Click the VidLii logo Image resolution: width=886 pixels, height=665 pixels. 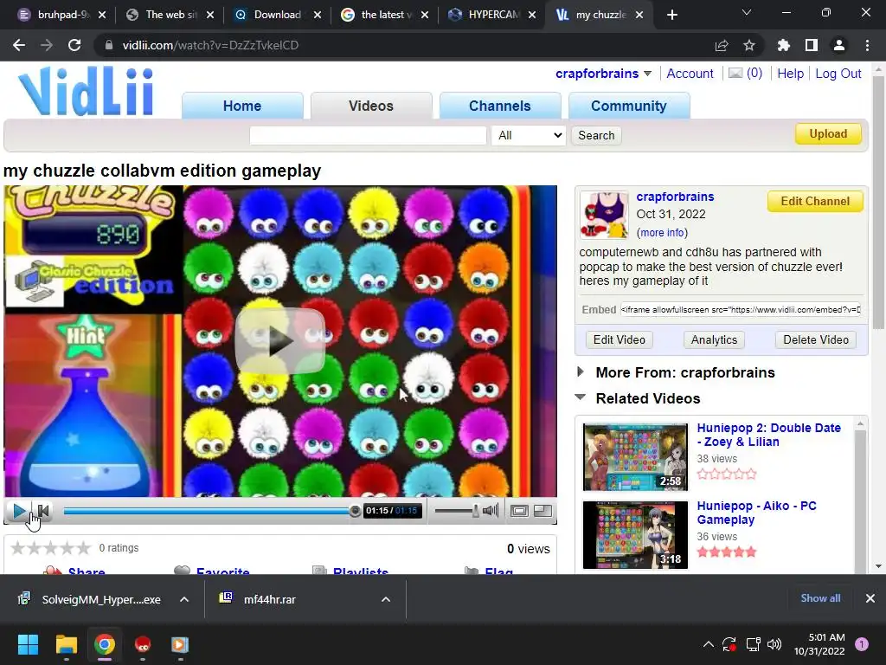coord(86,90)
